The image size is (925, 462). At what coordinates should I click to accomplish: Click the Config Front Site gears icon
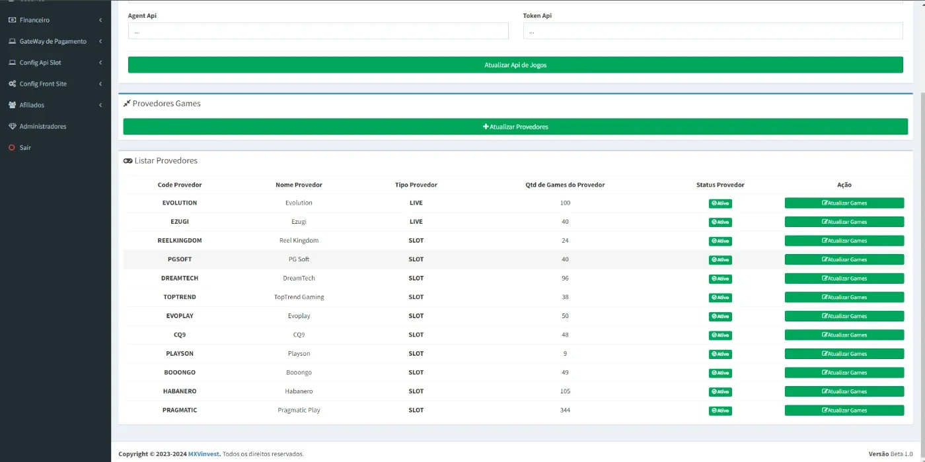[12, 84]
